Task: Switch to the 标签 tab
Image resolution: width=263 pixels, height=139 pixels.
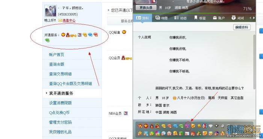Action: 200,18
